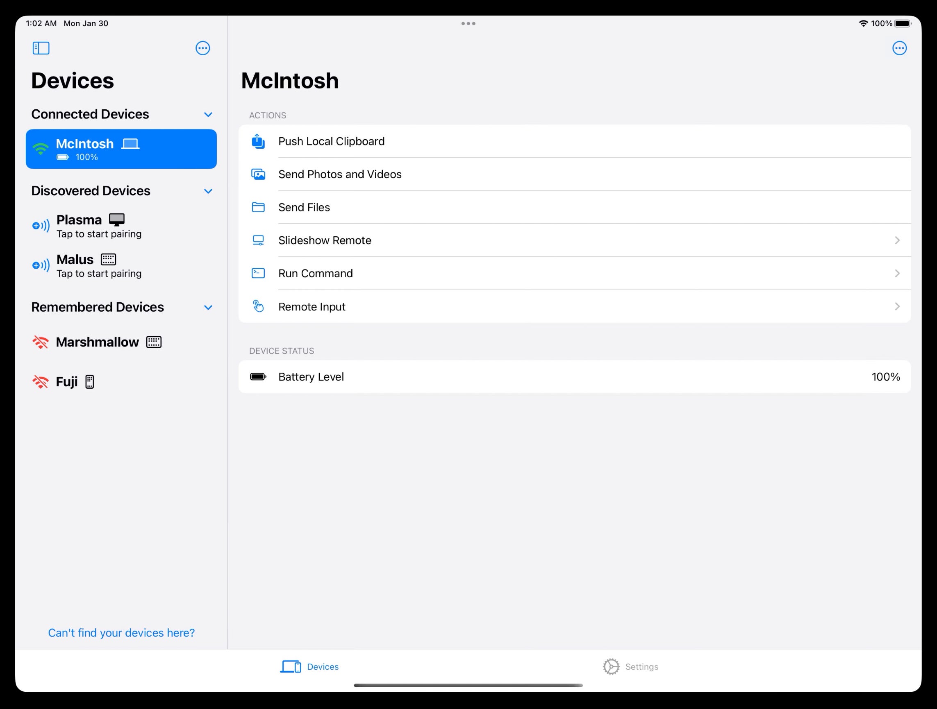Click the Run Command terminal icon

(259, 273)
